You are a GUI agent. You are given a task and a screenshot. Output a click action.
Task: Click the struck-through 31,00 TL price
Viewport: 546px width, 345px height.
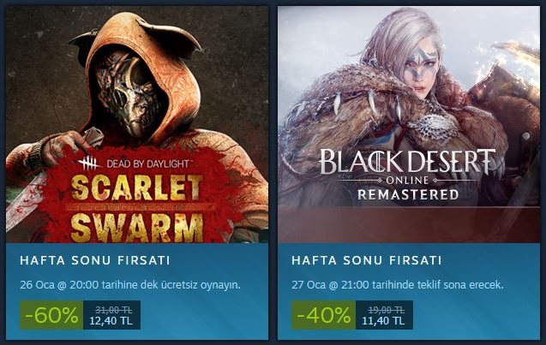click(x=113, y=310)
